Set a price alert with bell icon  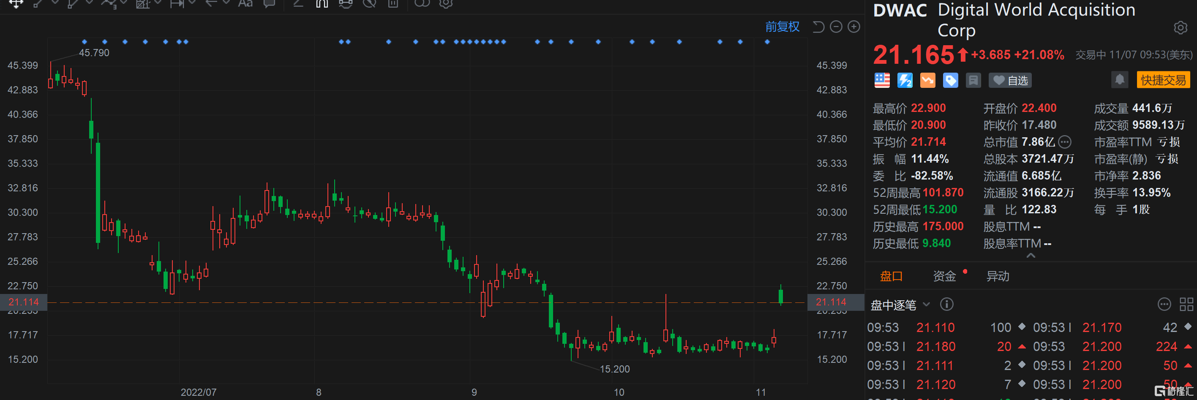1120,80
